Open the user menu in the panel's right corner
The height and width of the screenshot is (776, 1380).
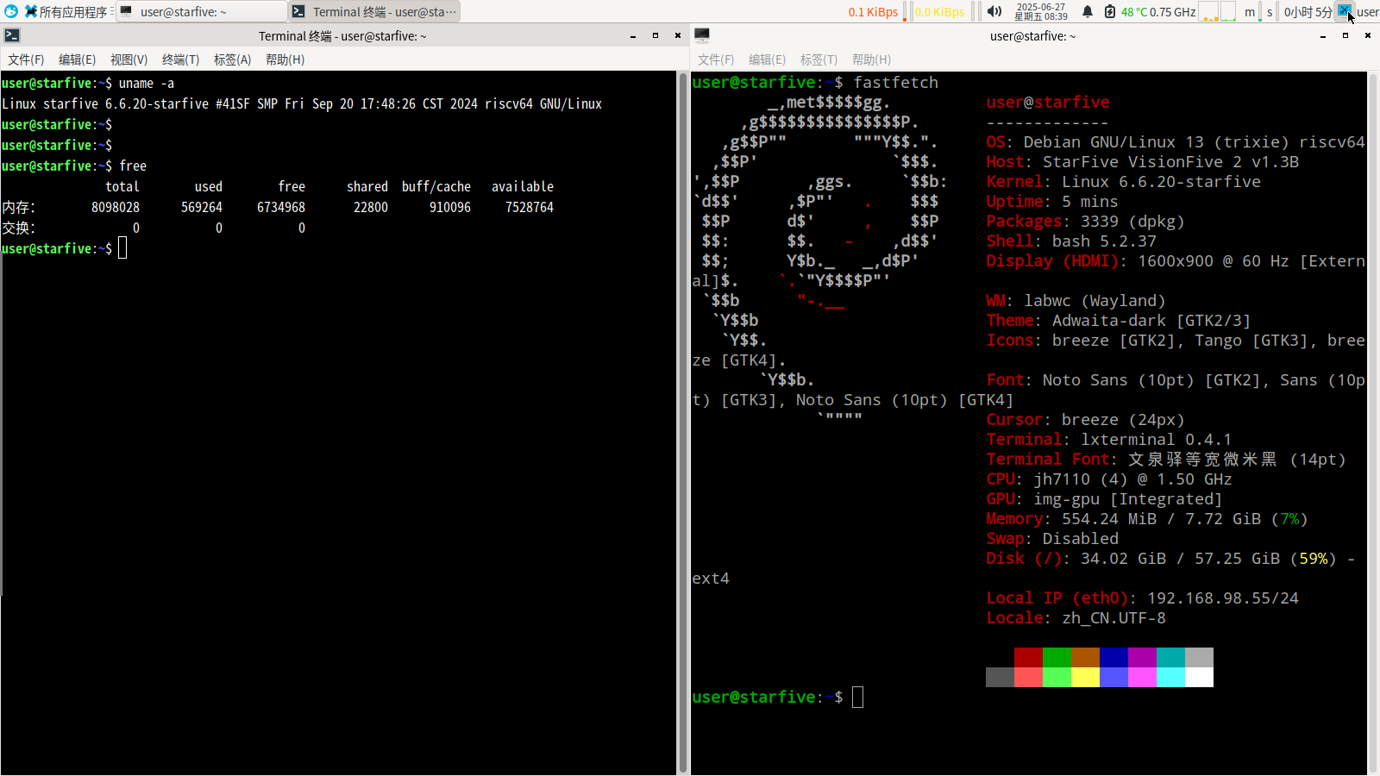click(x=1368, y=12)
